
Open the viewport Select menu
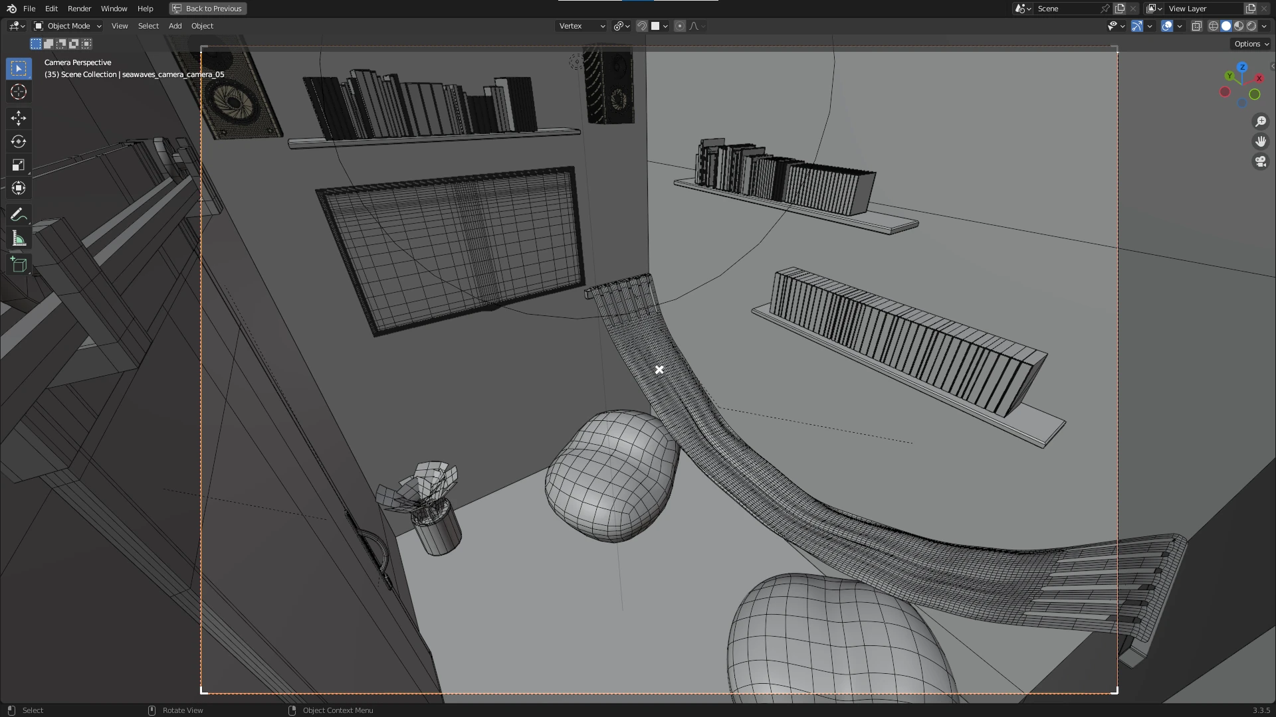click(x=148, y=26)
